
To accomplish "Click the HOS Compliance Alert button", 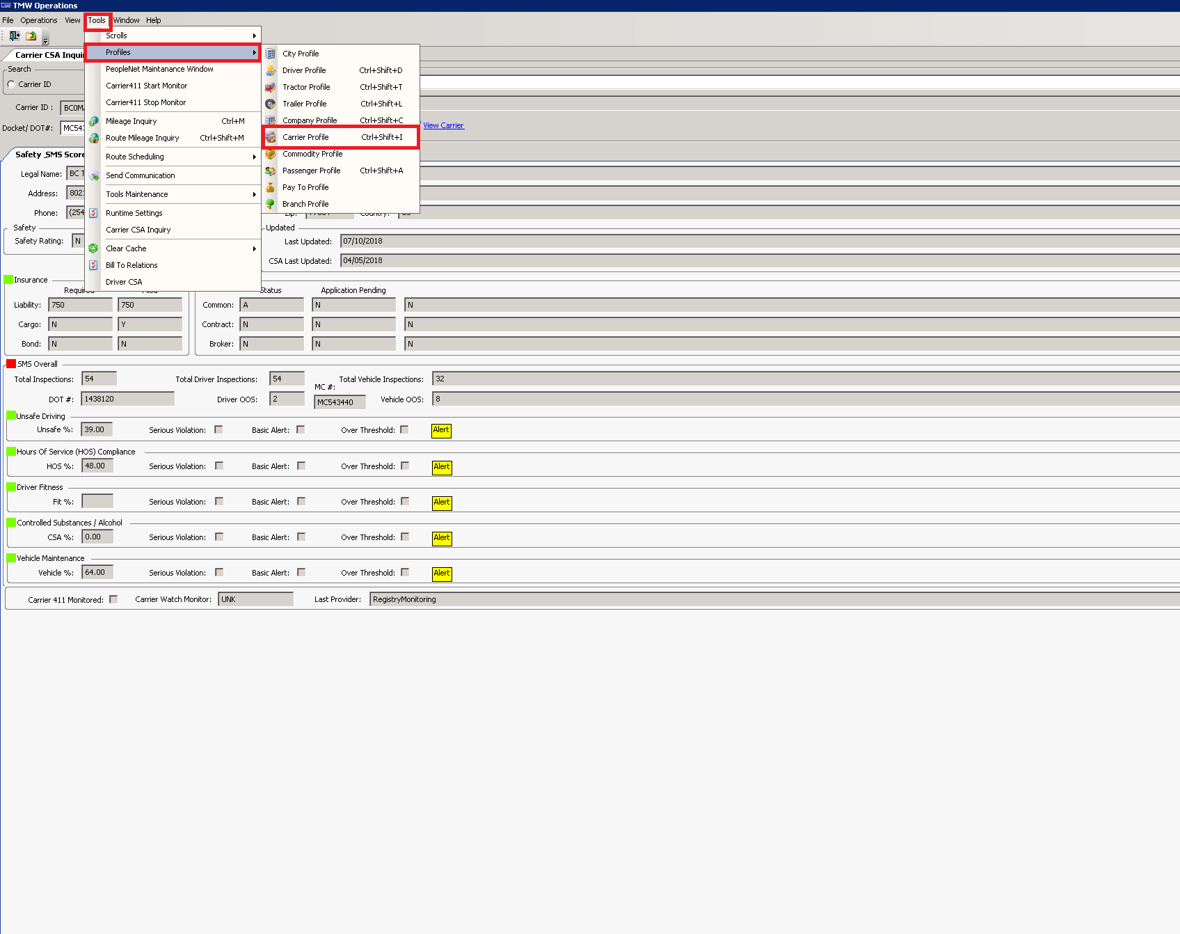I will 442,467.
